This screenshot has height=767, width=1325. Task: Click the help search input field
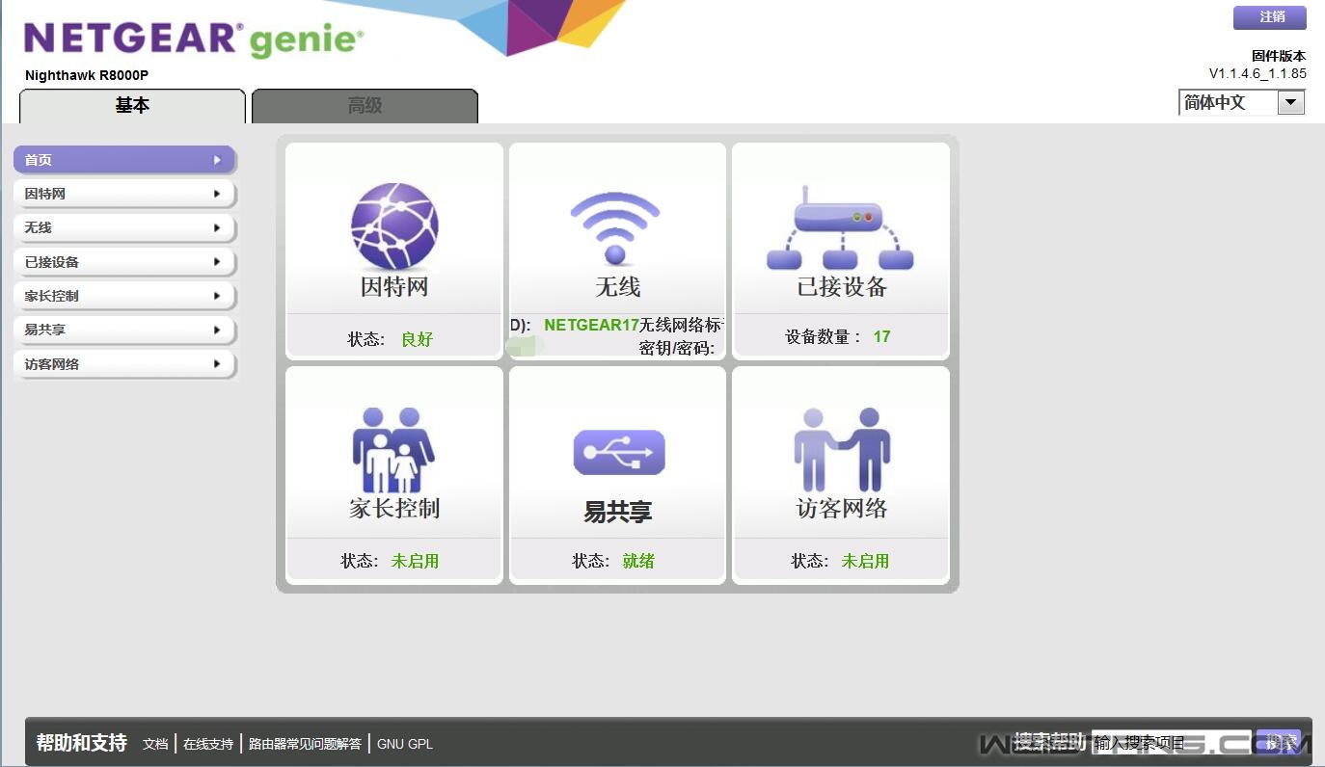click(x=1170, y=742)
